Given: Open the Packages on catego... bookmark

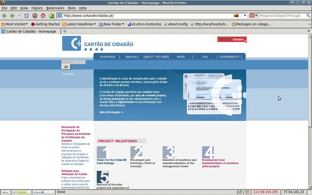Looking at the screenshot, I should (252, 24).
